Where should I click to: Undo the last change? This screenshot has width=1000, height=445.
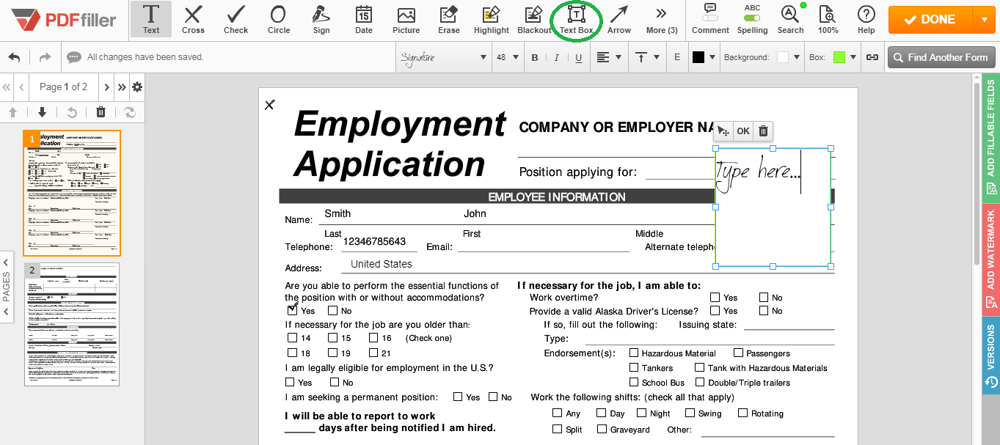tap(15, 57)
